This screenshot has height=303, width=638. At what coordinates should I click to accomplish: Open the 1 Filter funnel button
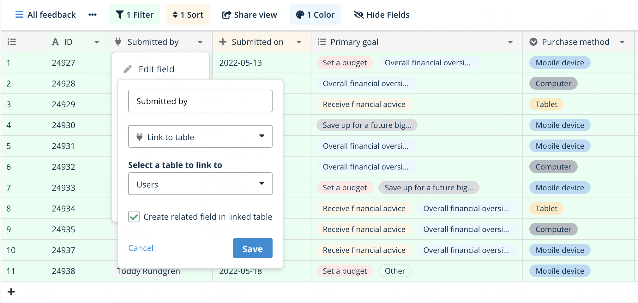pyautogui.click(x=135, y=15)
